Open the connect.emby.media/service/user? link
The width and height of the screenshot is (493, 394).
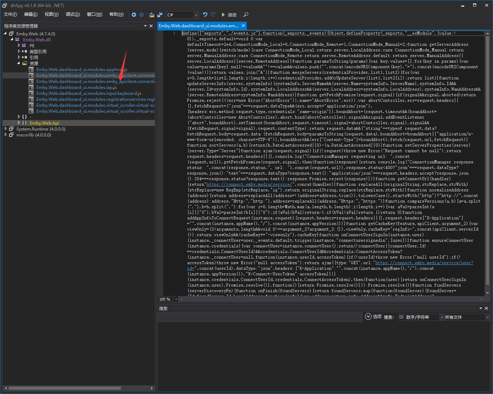[424, 263]
